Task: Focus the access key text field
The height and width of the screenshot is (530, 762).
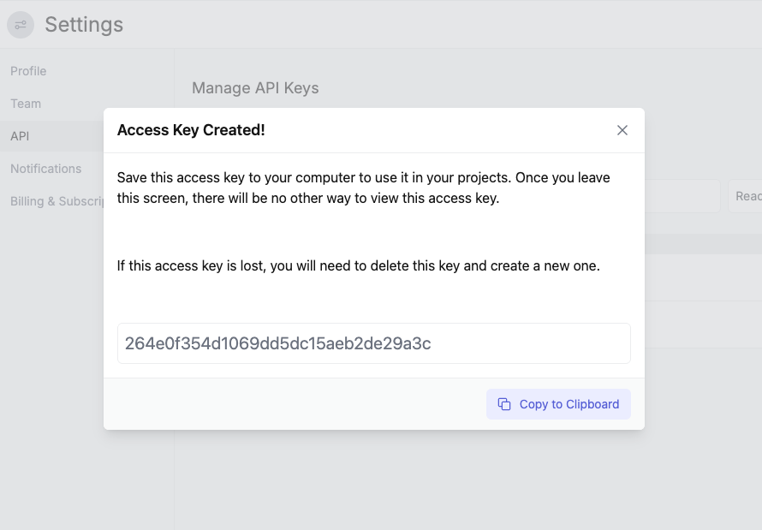Action: [x=374, y=342]
